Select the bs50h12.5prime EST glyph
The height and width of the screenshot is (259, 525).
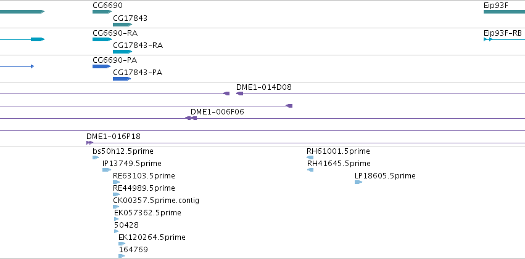(x=96, y=157)
